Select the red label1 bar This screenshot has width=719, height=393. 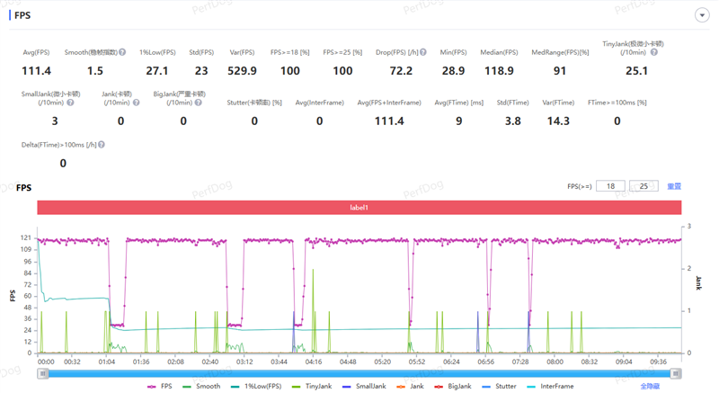(359, 208)
